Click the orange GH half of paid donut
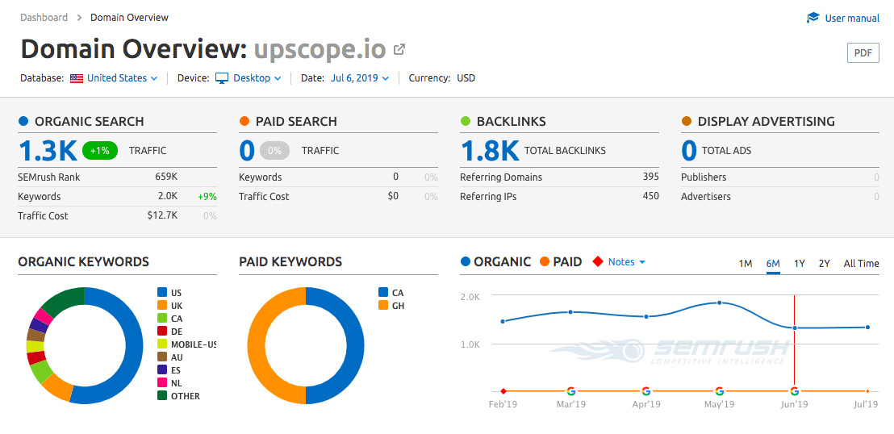 257,345
